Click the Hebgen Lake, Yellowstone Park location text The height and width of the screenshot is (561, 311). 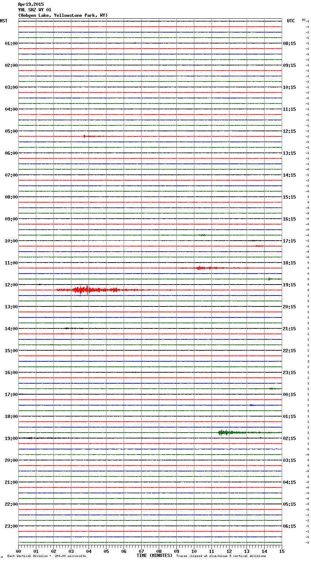click(63, 15)
